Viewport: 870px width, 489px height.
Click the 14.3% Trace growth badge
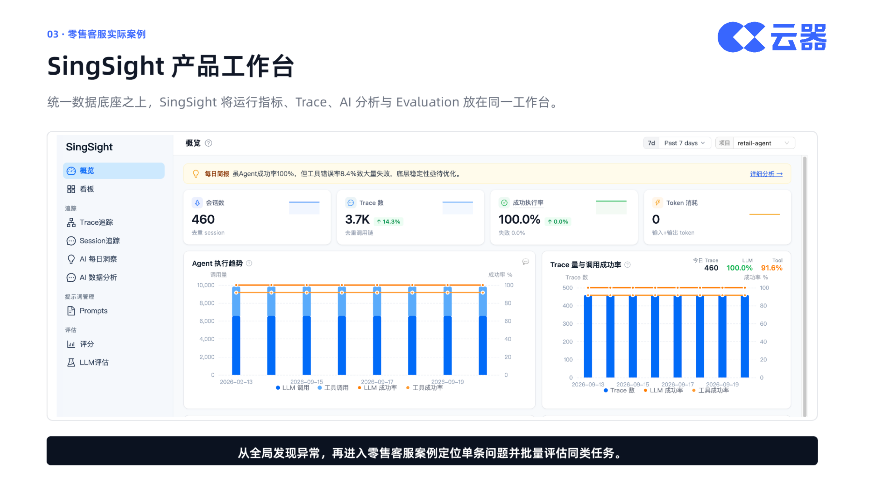click(389, 221)
